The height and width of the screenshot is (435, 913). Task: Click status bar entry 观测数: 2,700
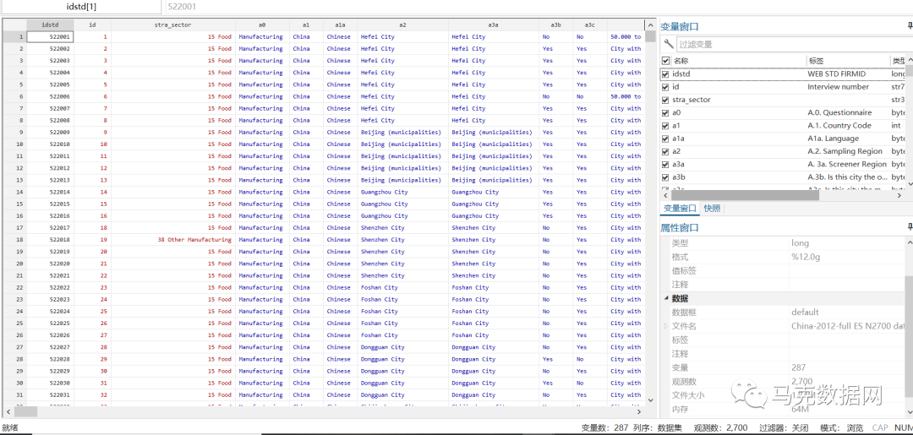(x=721, y=427)
